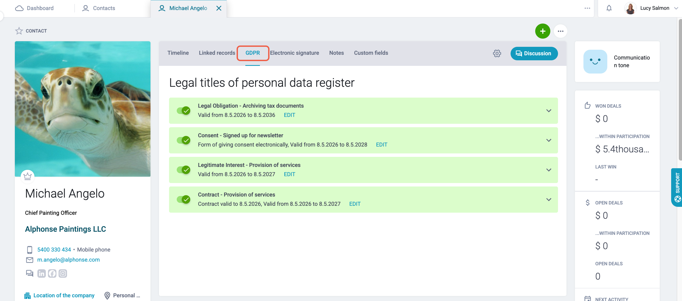Expand the Contract - Provision of services row

coord(549,199)
